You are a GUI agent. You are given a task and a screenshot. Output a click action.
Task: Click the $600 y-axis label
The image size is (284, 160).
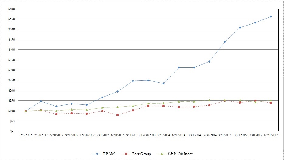click(x=11, y=9)
